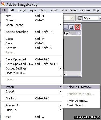
Task: Click the text tool T icon
Action: (79, 18)
